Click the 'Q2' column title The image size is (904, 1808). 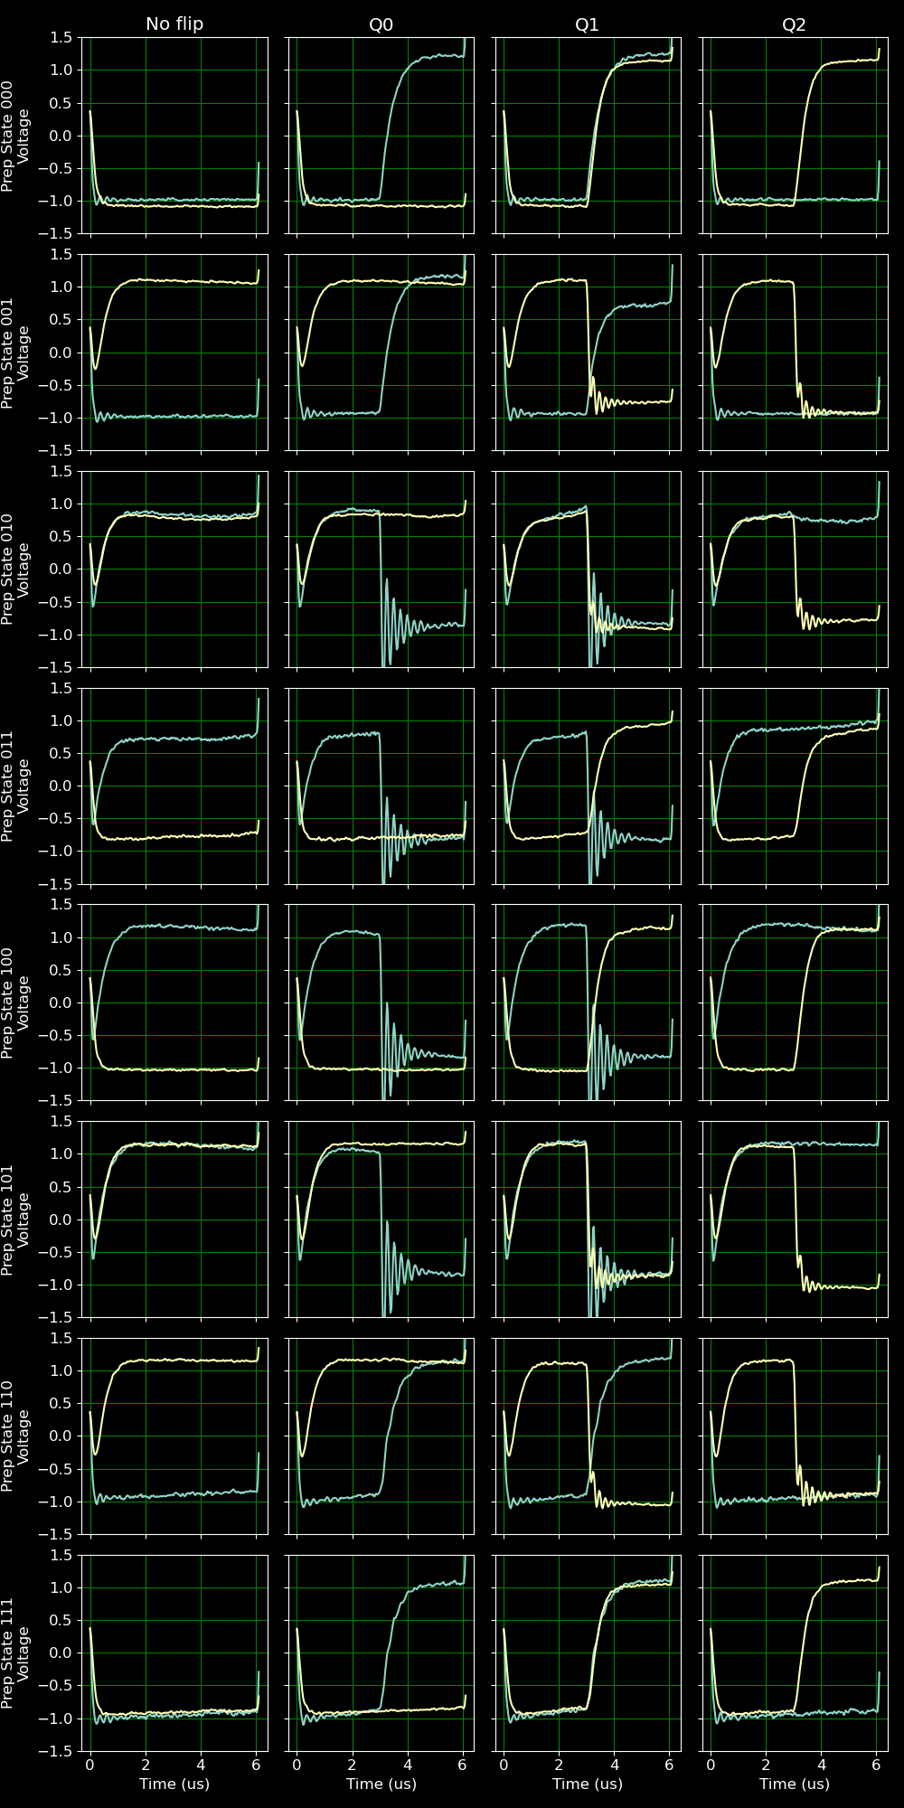(x=794, y=24)
